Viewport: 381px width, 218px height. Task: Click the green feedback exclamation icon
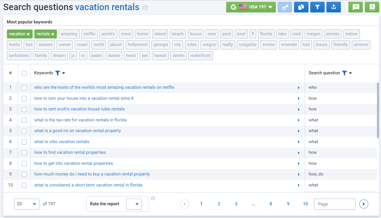tap(356, 7)
